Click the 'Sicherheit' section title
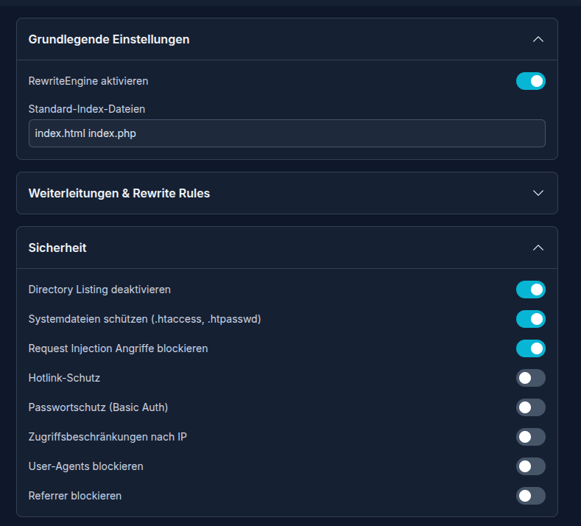The height and width of the screenshot is (526, 581). point(57,248)
